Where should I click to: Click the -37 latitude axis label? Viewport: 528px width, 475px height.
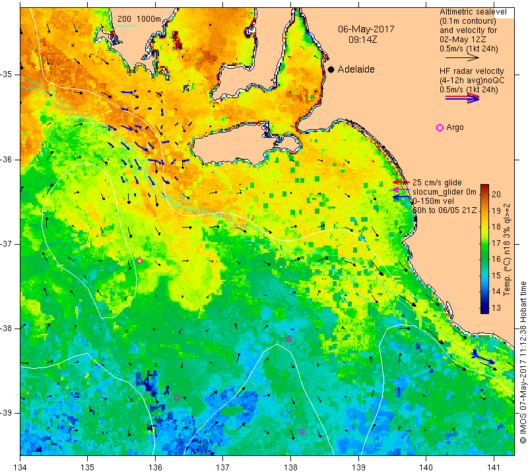coord(7,243)
